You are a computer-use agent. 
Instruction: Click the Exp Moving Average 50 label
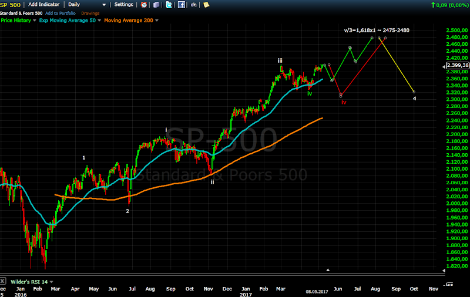tap(67, 21)
